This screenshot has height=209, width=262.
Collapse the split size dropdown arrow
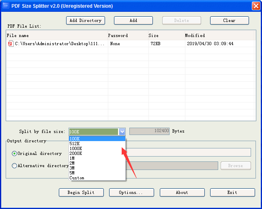[x=122, y=132]
